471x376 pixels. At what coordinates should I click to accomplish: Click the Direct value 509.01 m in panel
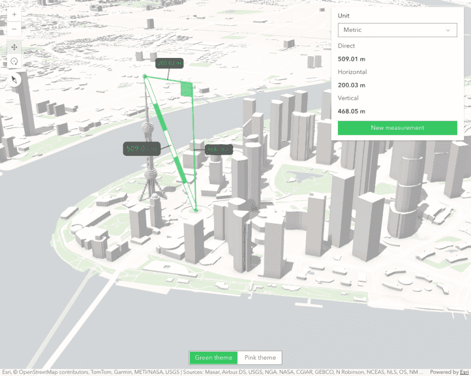(351, 59)
